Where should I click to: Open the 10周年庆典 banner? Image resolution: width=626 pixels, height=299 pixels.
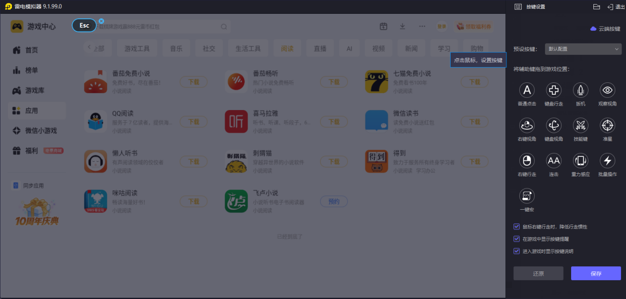pyautogui.click(x=37, y=211)
